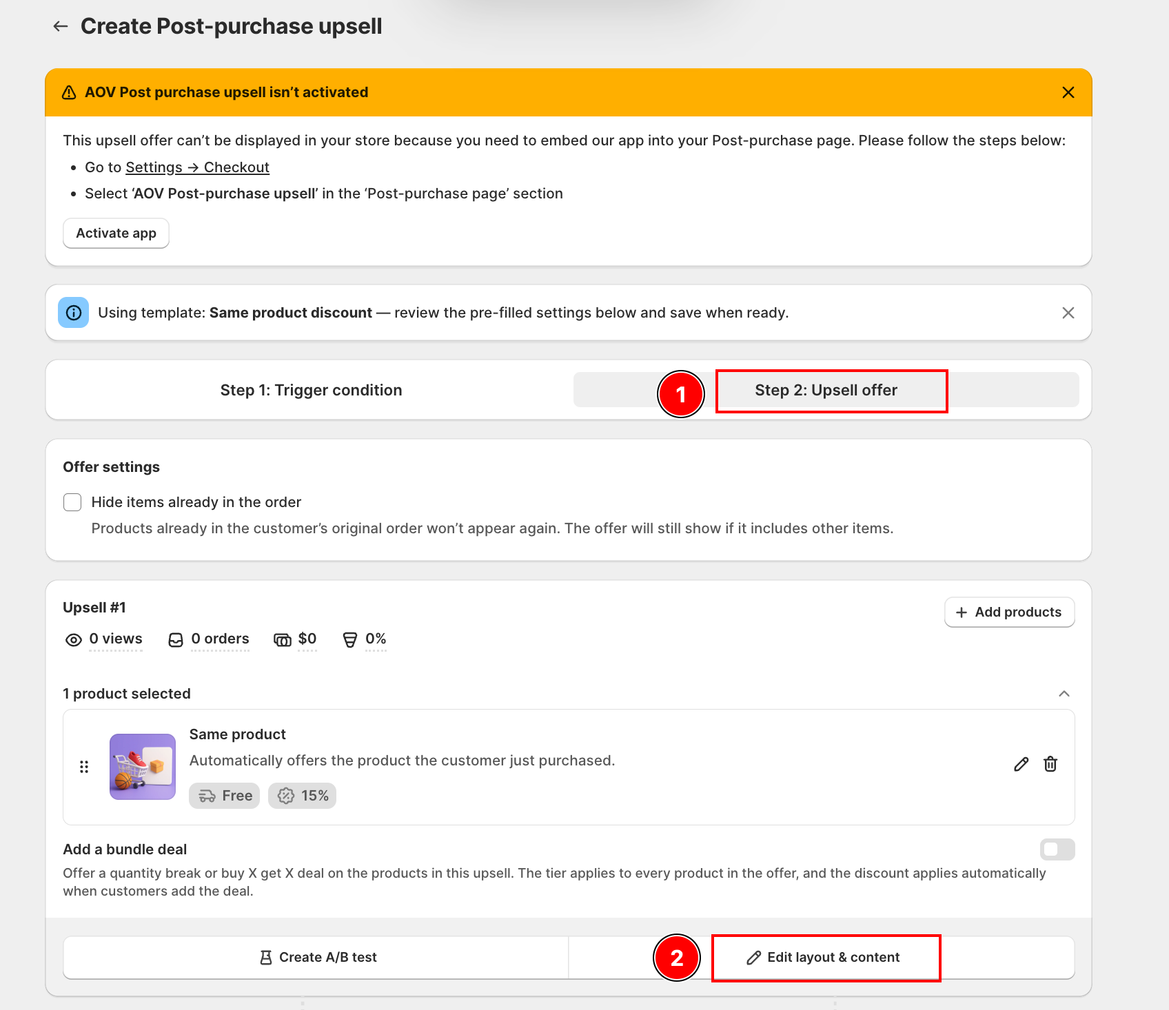Image resolution: width=1169 pixels, height=1010 pixels.
Task: Delete Same product with trash icon
Action: click(x=1050, y=764)
